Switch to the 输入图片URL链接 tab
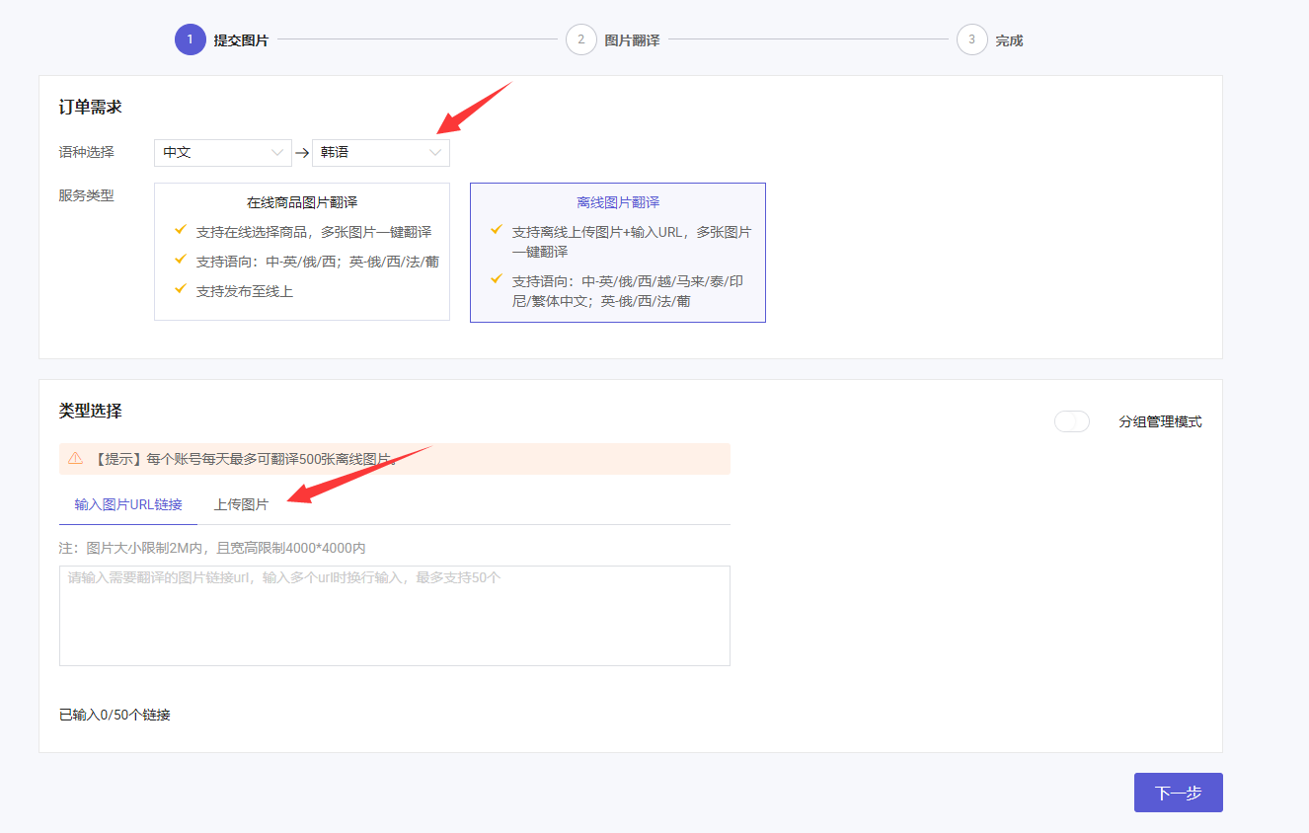 pos(128,504)
